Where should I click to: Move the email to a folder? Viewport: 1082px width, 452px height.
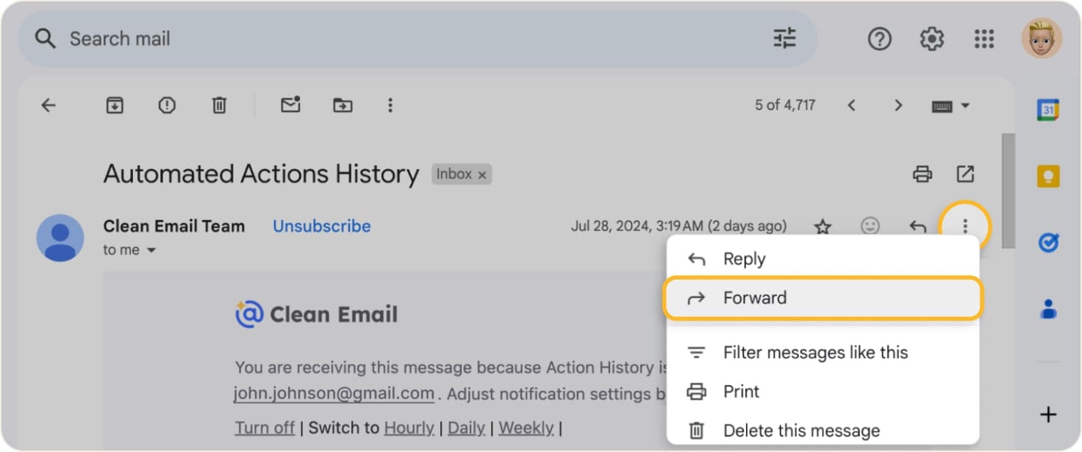coord(342,105)
